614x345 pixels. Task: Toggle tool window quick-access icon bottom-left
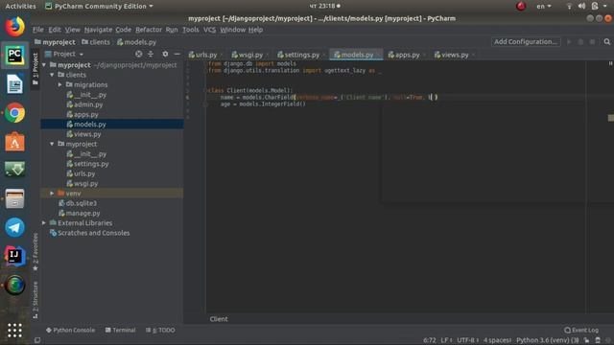click(37, 340)
